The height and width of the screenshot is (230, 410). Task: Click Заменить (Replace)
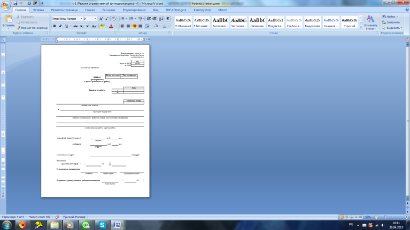pos(391,22)
